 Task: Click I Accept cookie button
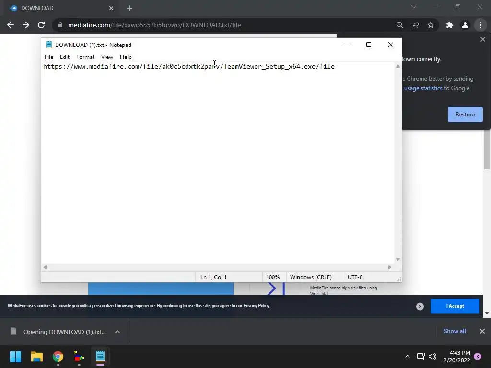(x=455, y=306)
